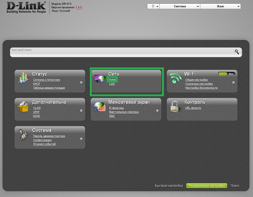253x197 pixels.
Task: Click the Дополнительно toolbox icon
Action: click(x=24, y=107)
